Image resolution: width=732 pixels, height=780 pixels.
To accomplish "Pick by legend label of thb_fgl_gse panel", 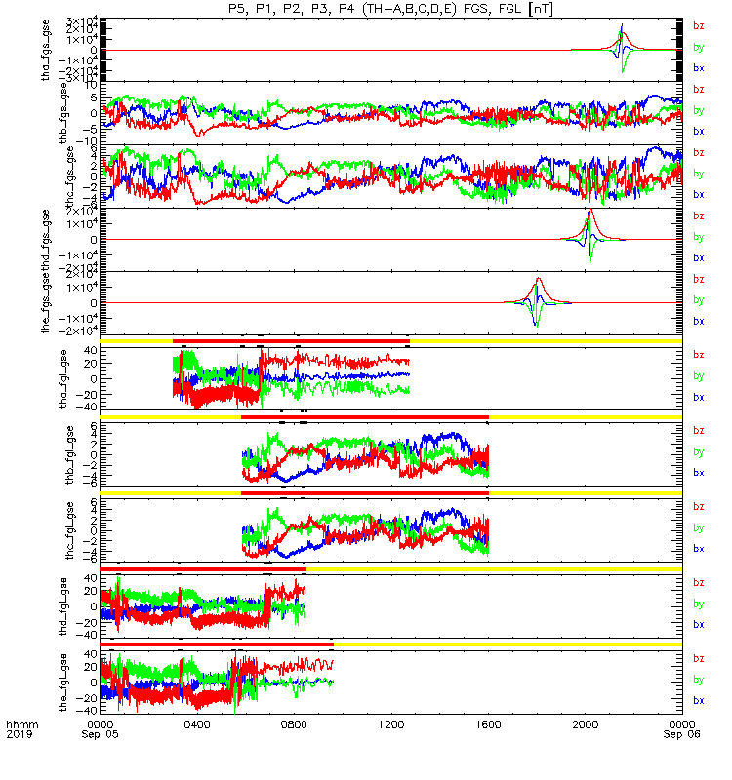I will tap(699, 451).
